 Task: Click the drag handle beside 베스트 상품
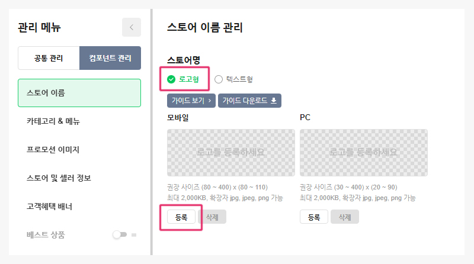point(134,235)
